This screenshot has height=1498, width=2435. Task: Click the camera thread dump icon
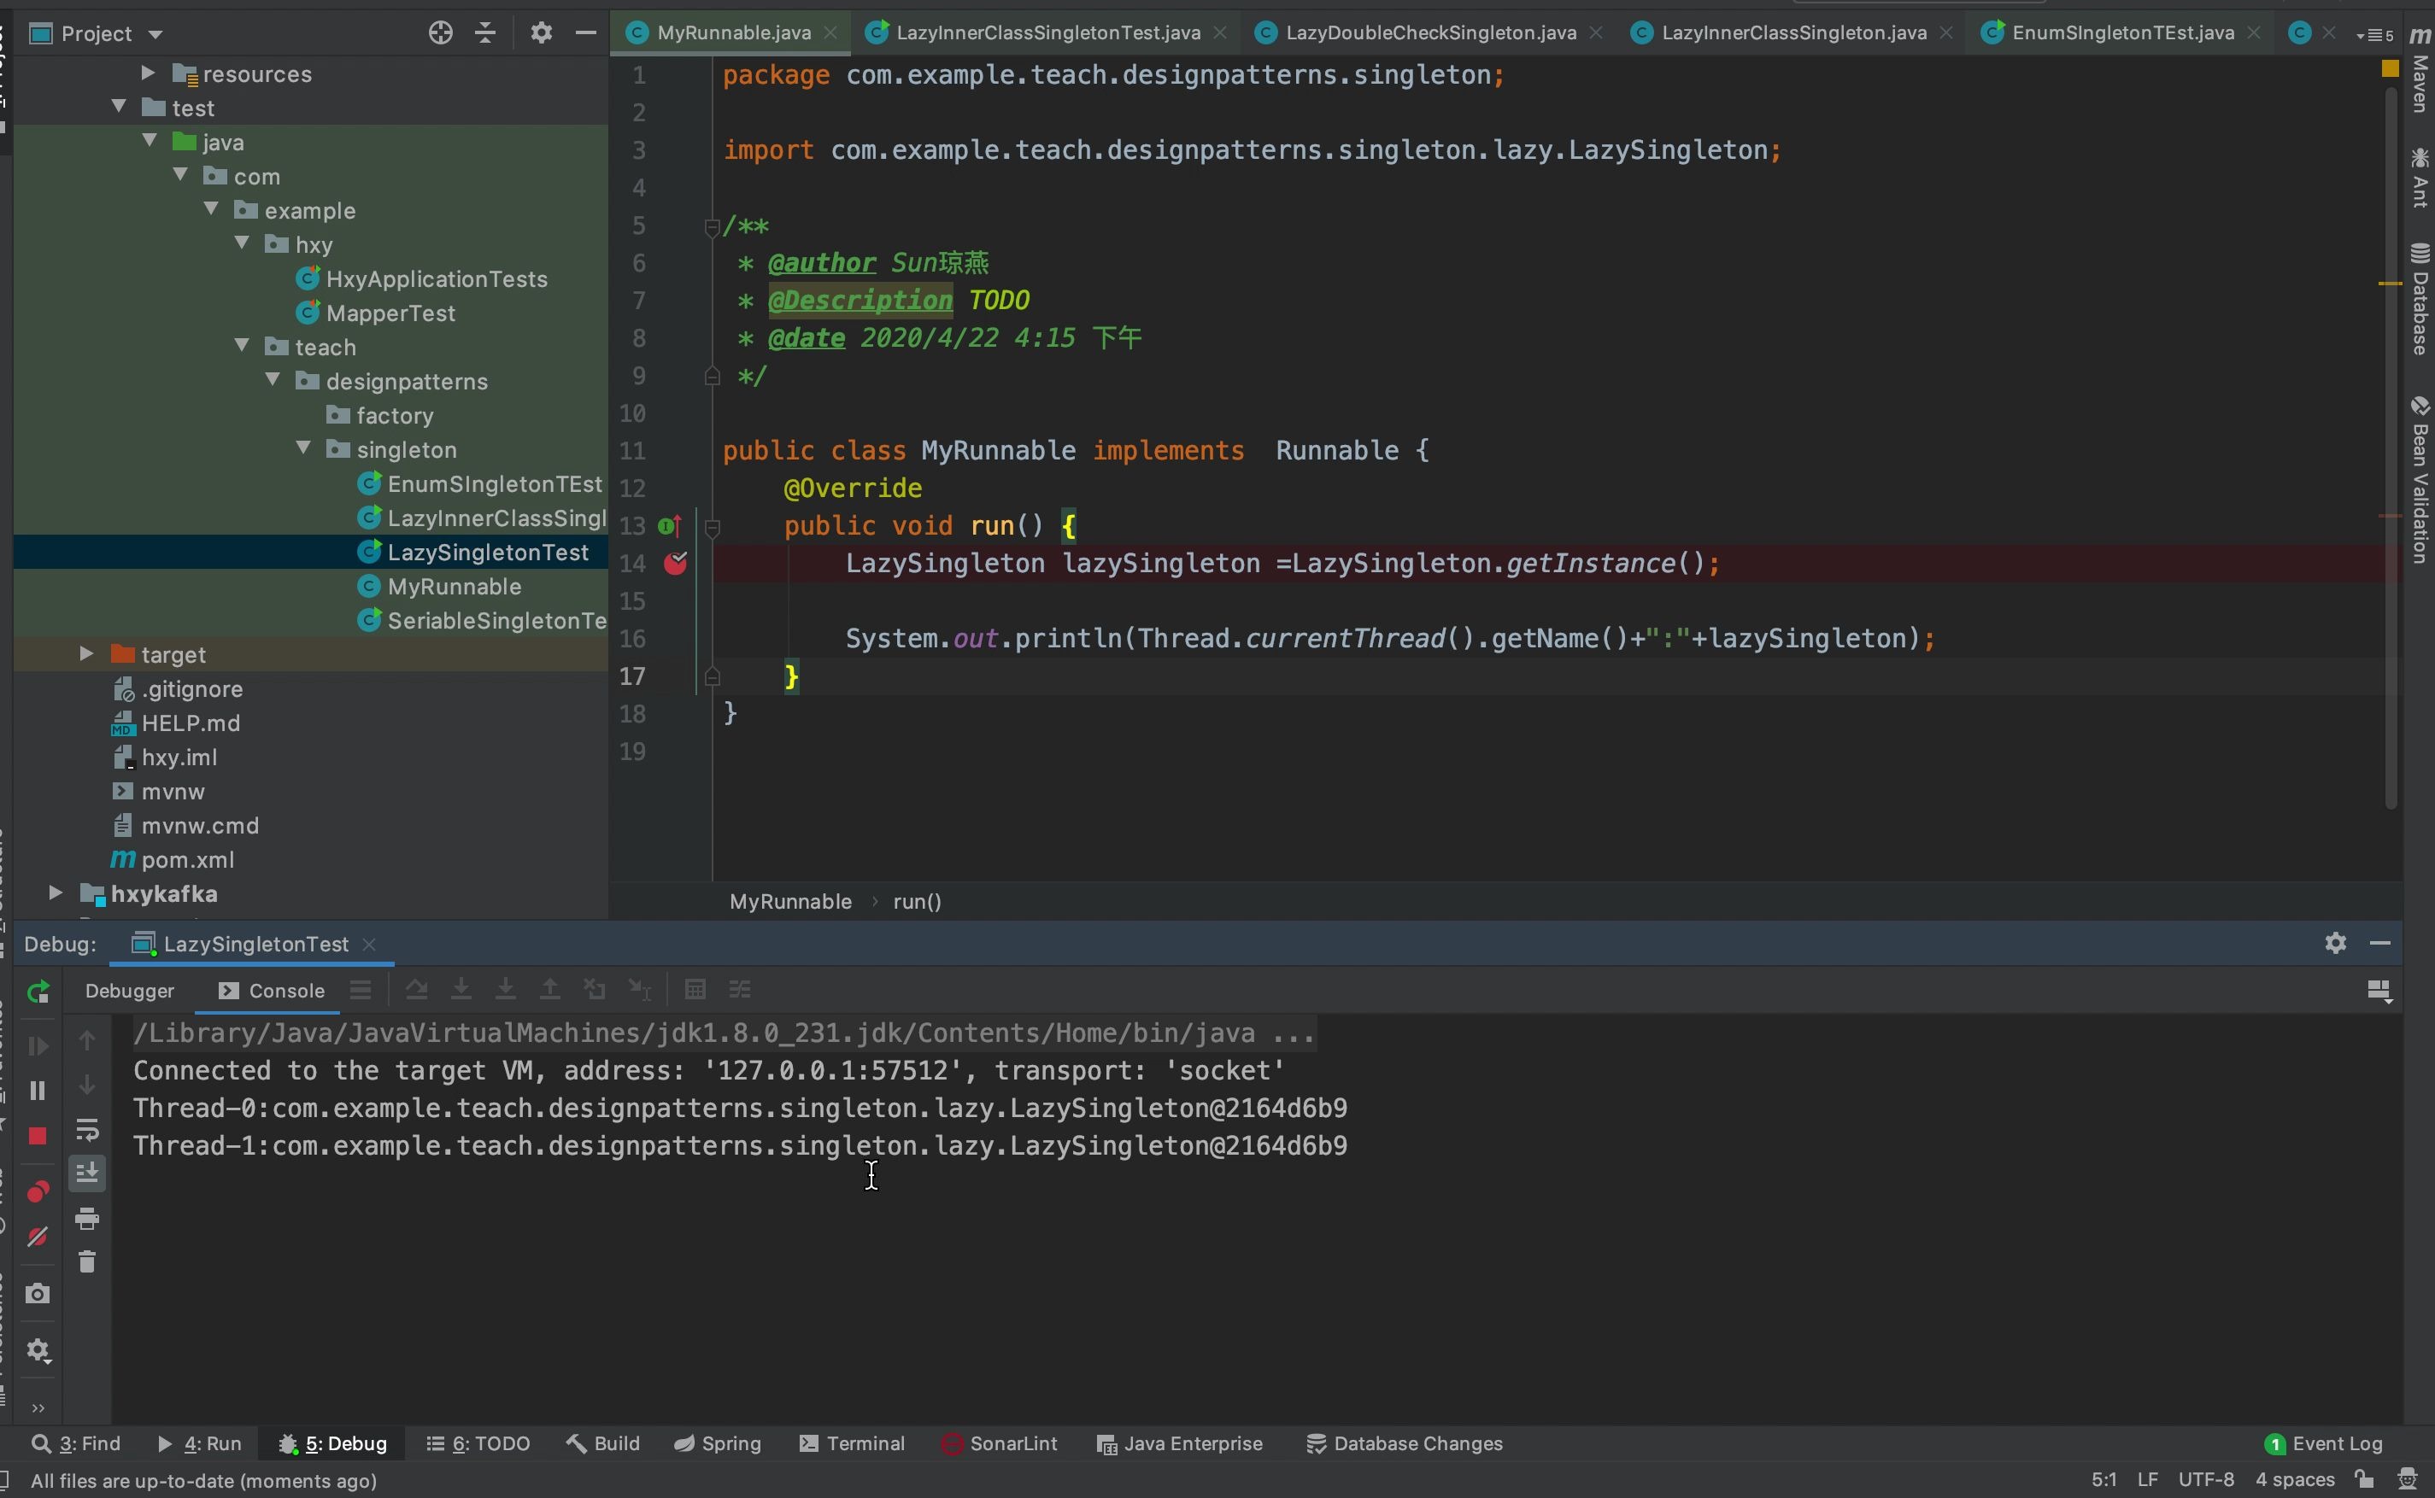[x=38, y=1294]
